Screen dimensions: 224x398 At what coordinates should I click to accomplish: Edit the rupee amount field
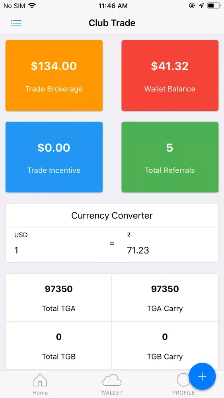point(170,250)
